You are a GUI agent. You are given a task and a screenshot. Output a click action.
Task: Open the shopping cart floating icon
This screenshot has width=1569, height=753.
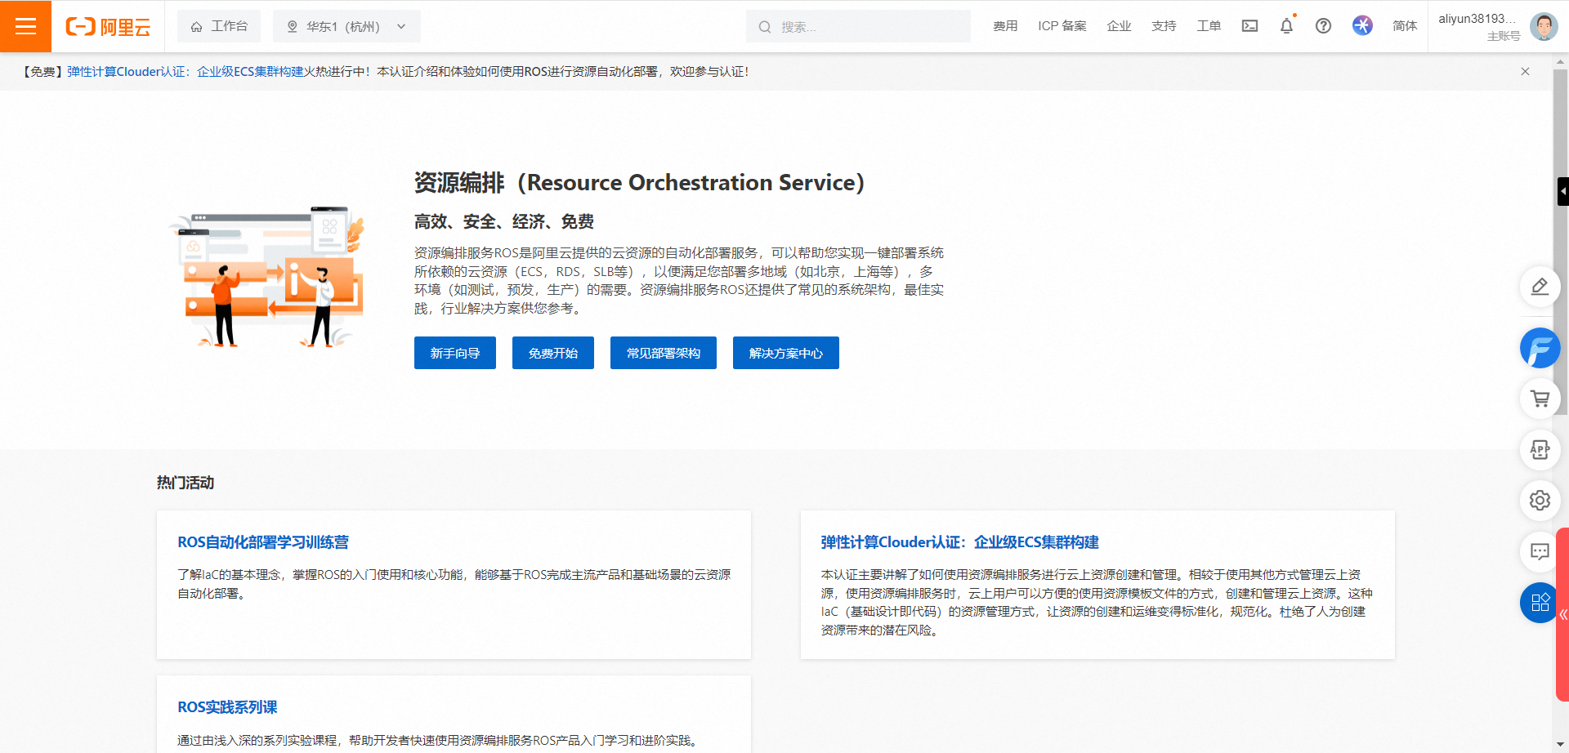click(1540, 399)
